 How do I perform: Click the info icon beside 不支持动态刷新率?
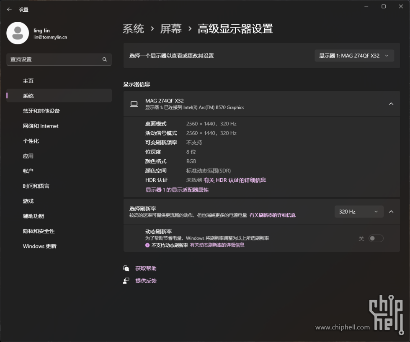pyautogui.click(x=147, y=245)
